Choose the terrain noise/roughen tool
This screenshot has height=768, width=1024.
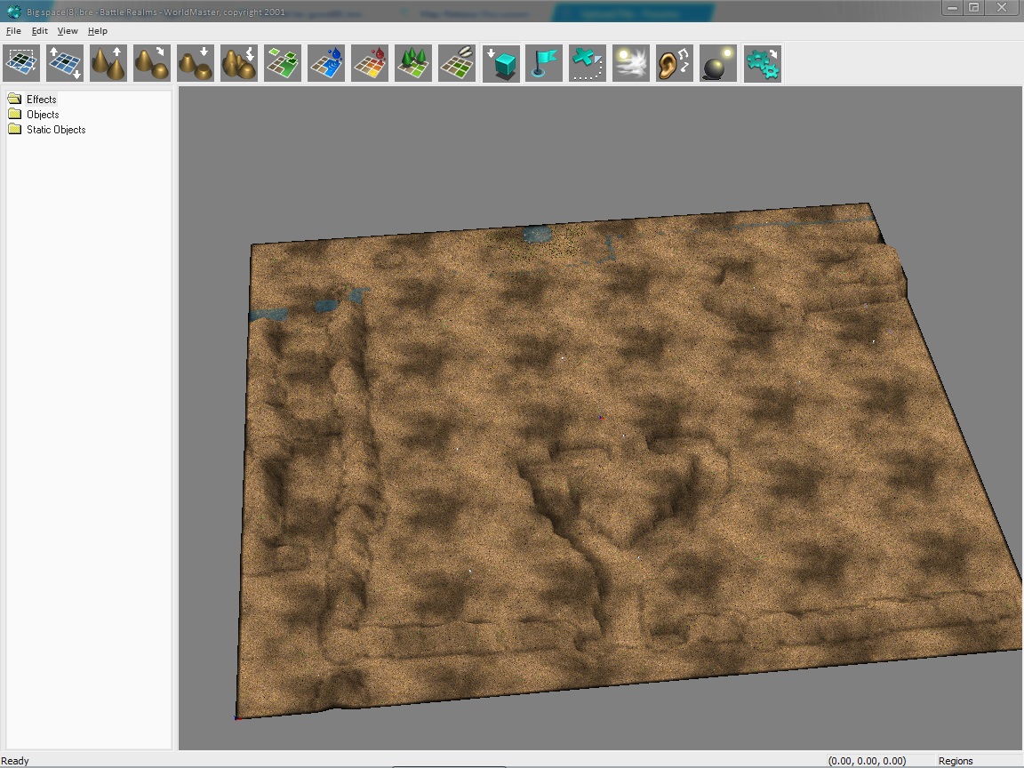click(x=239, y=63)
